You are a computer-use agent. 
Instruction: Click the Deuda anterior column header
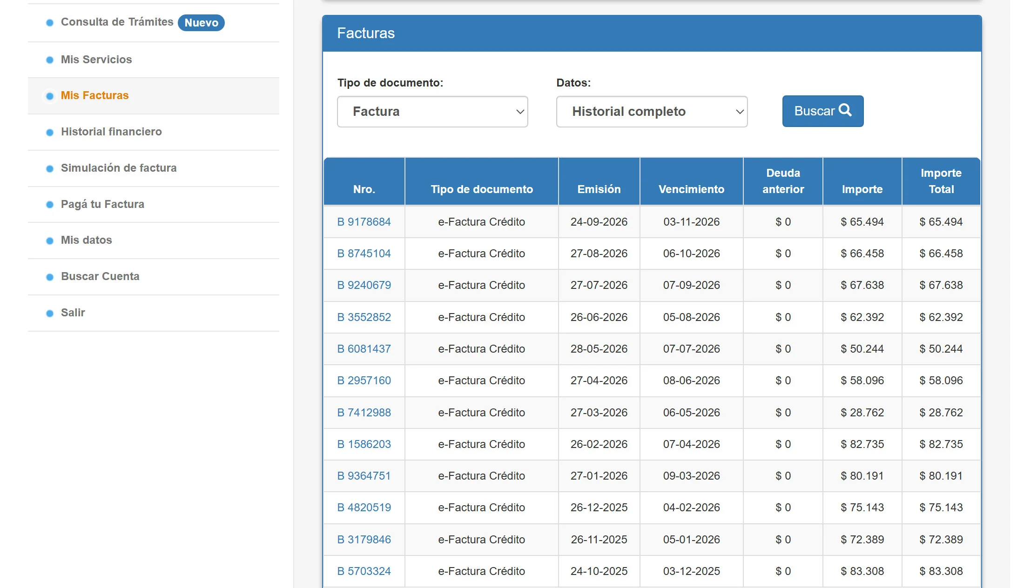(783, 181)
